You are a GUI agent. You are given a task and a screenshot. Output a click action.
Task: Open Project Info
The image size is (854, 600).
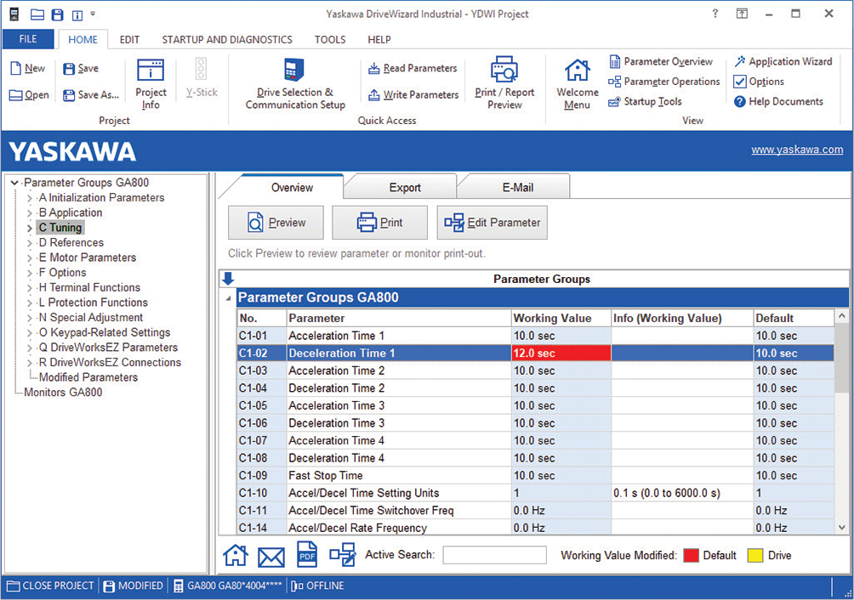pyautogui.click(x=151, y=85)
